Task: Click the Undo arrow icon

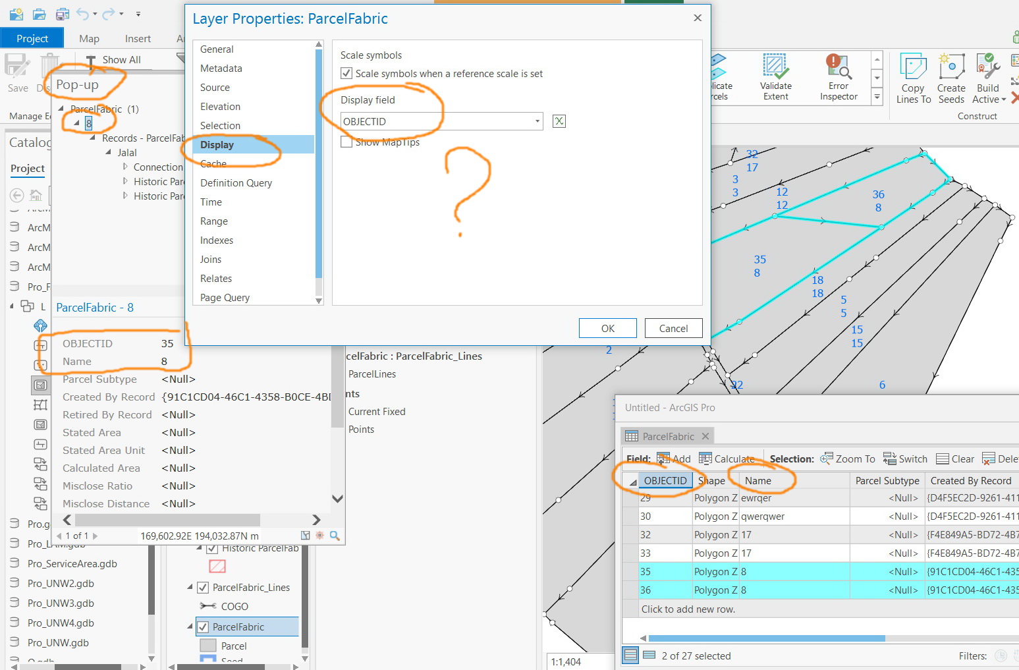Action: (x=82, y=13)
